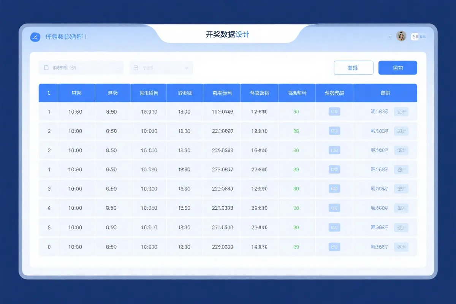Click the outlined white button above the table
This screenshot has height=304, width=456.
pyautogui.click(x=353, y=67)
